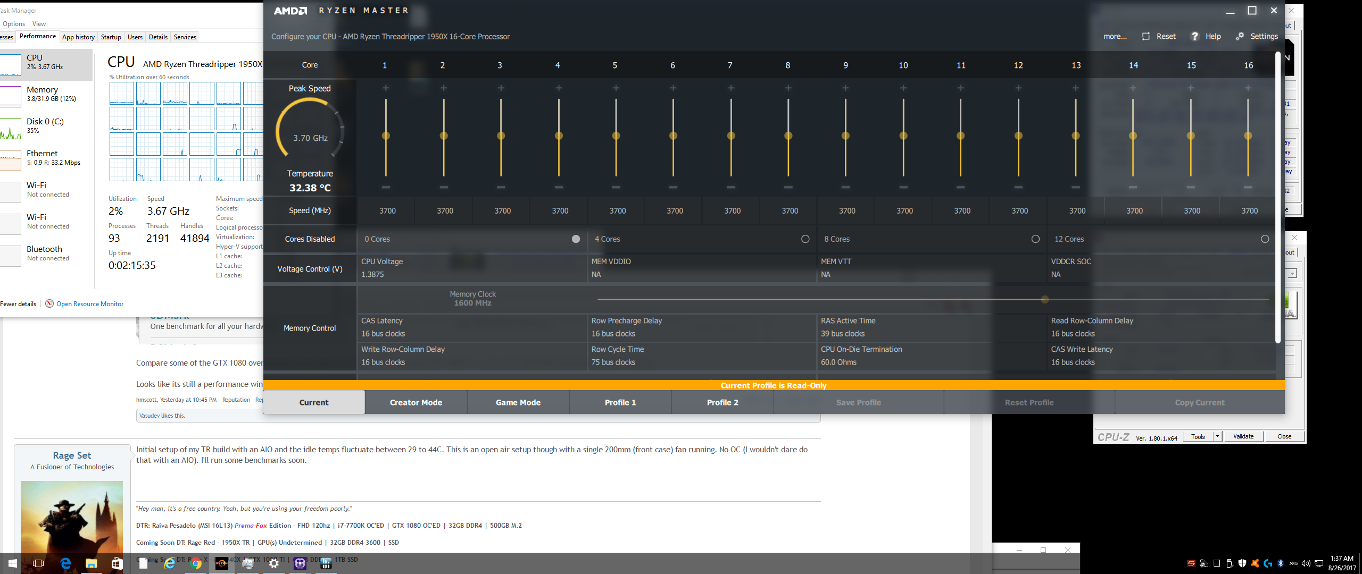Open CPU-Z Tools dropdown arrow

(1217, 436)
